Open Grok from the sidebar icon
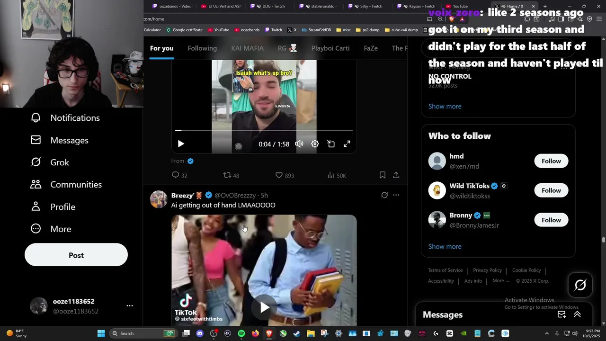This screenshot has height=341, width=606. point(36,162)
